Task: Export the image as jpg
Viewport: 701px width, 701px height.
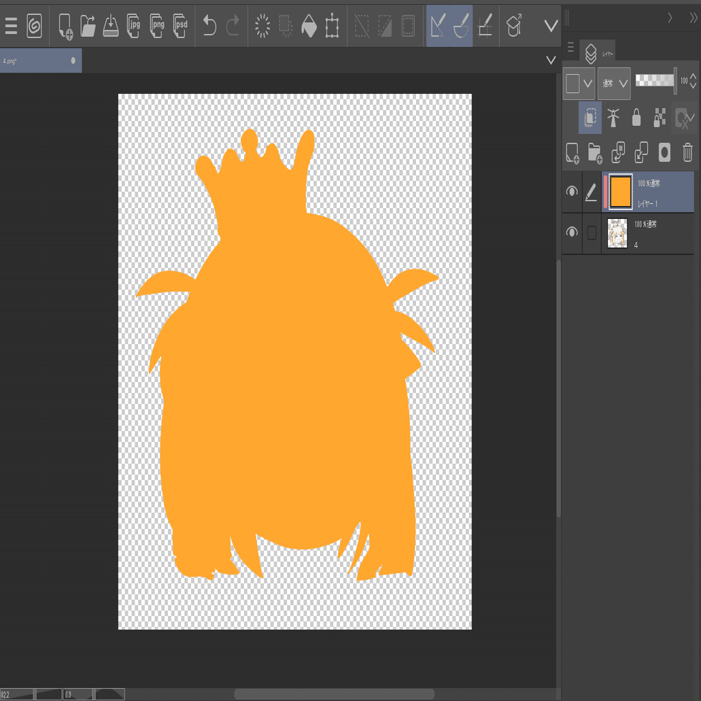Action: (134, 26)
